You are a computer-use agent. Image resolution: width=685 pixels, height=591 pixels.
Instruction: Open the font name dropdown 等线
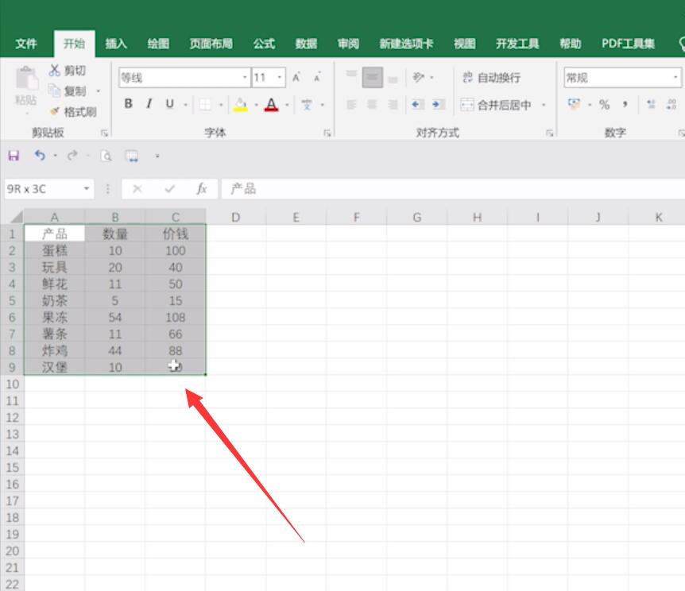pyautogui.click(x=245, y=78)
